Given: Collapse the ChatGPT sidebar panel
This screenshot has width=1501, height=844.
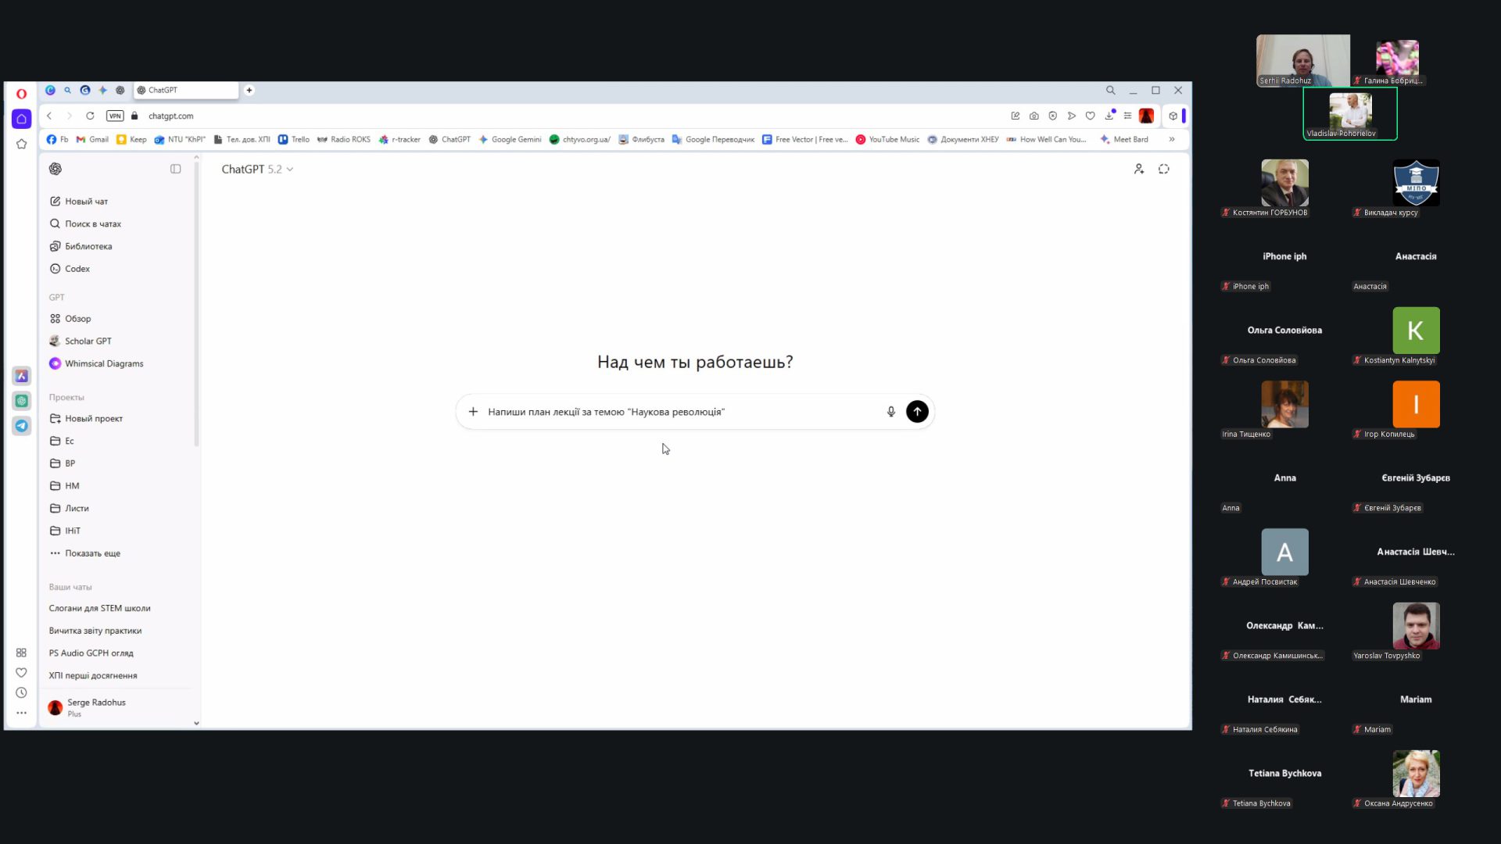Looking at the screenshot, I should pos(176,169).
